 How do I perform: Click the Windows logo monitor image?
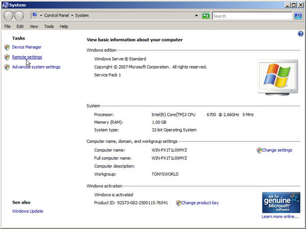pos(277,77)
